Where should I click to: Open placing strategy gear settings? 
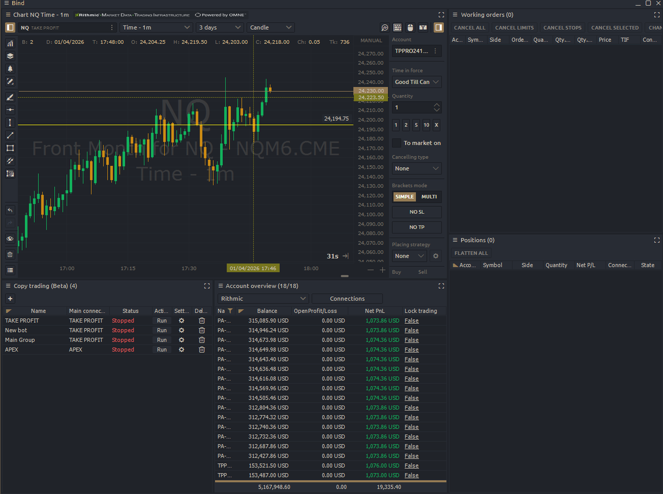click(435, 256)
